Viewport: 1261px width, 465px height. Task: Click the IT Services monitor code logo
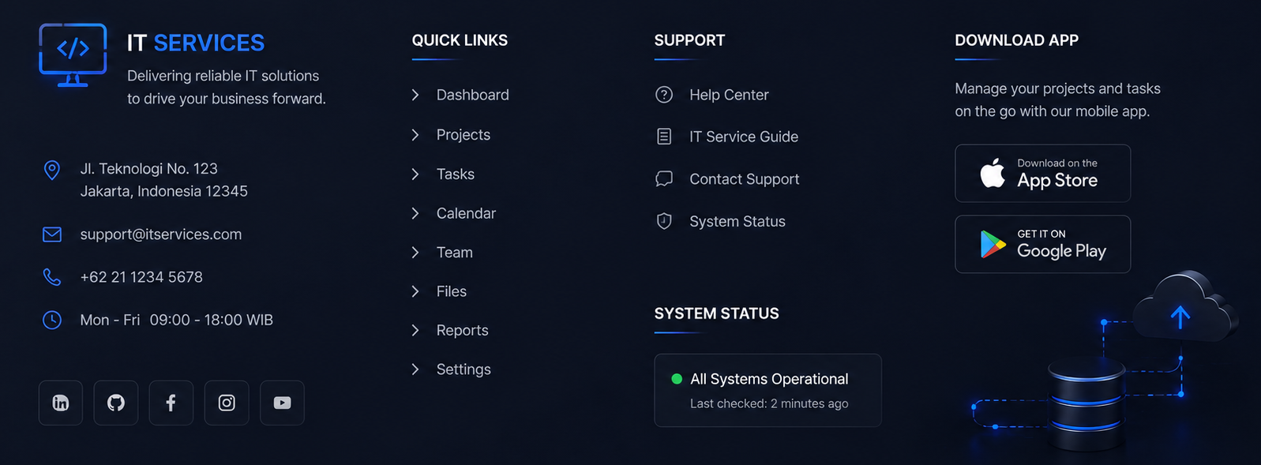(73, 54)
